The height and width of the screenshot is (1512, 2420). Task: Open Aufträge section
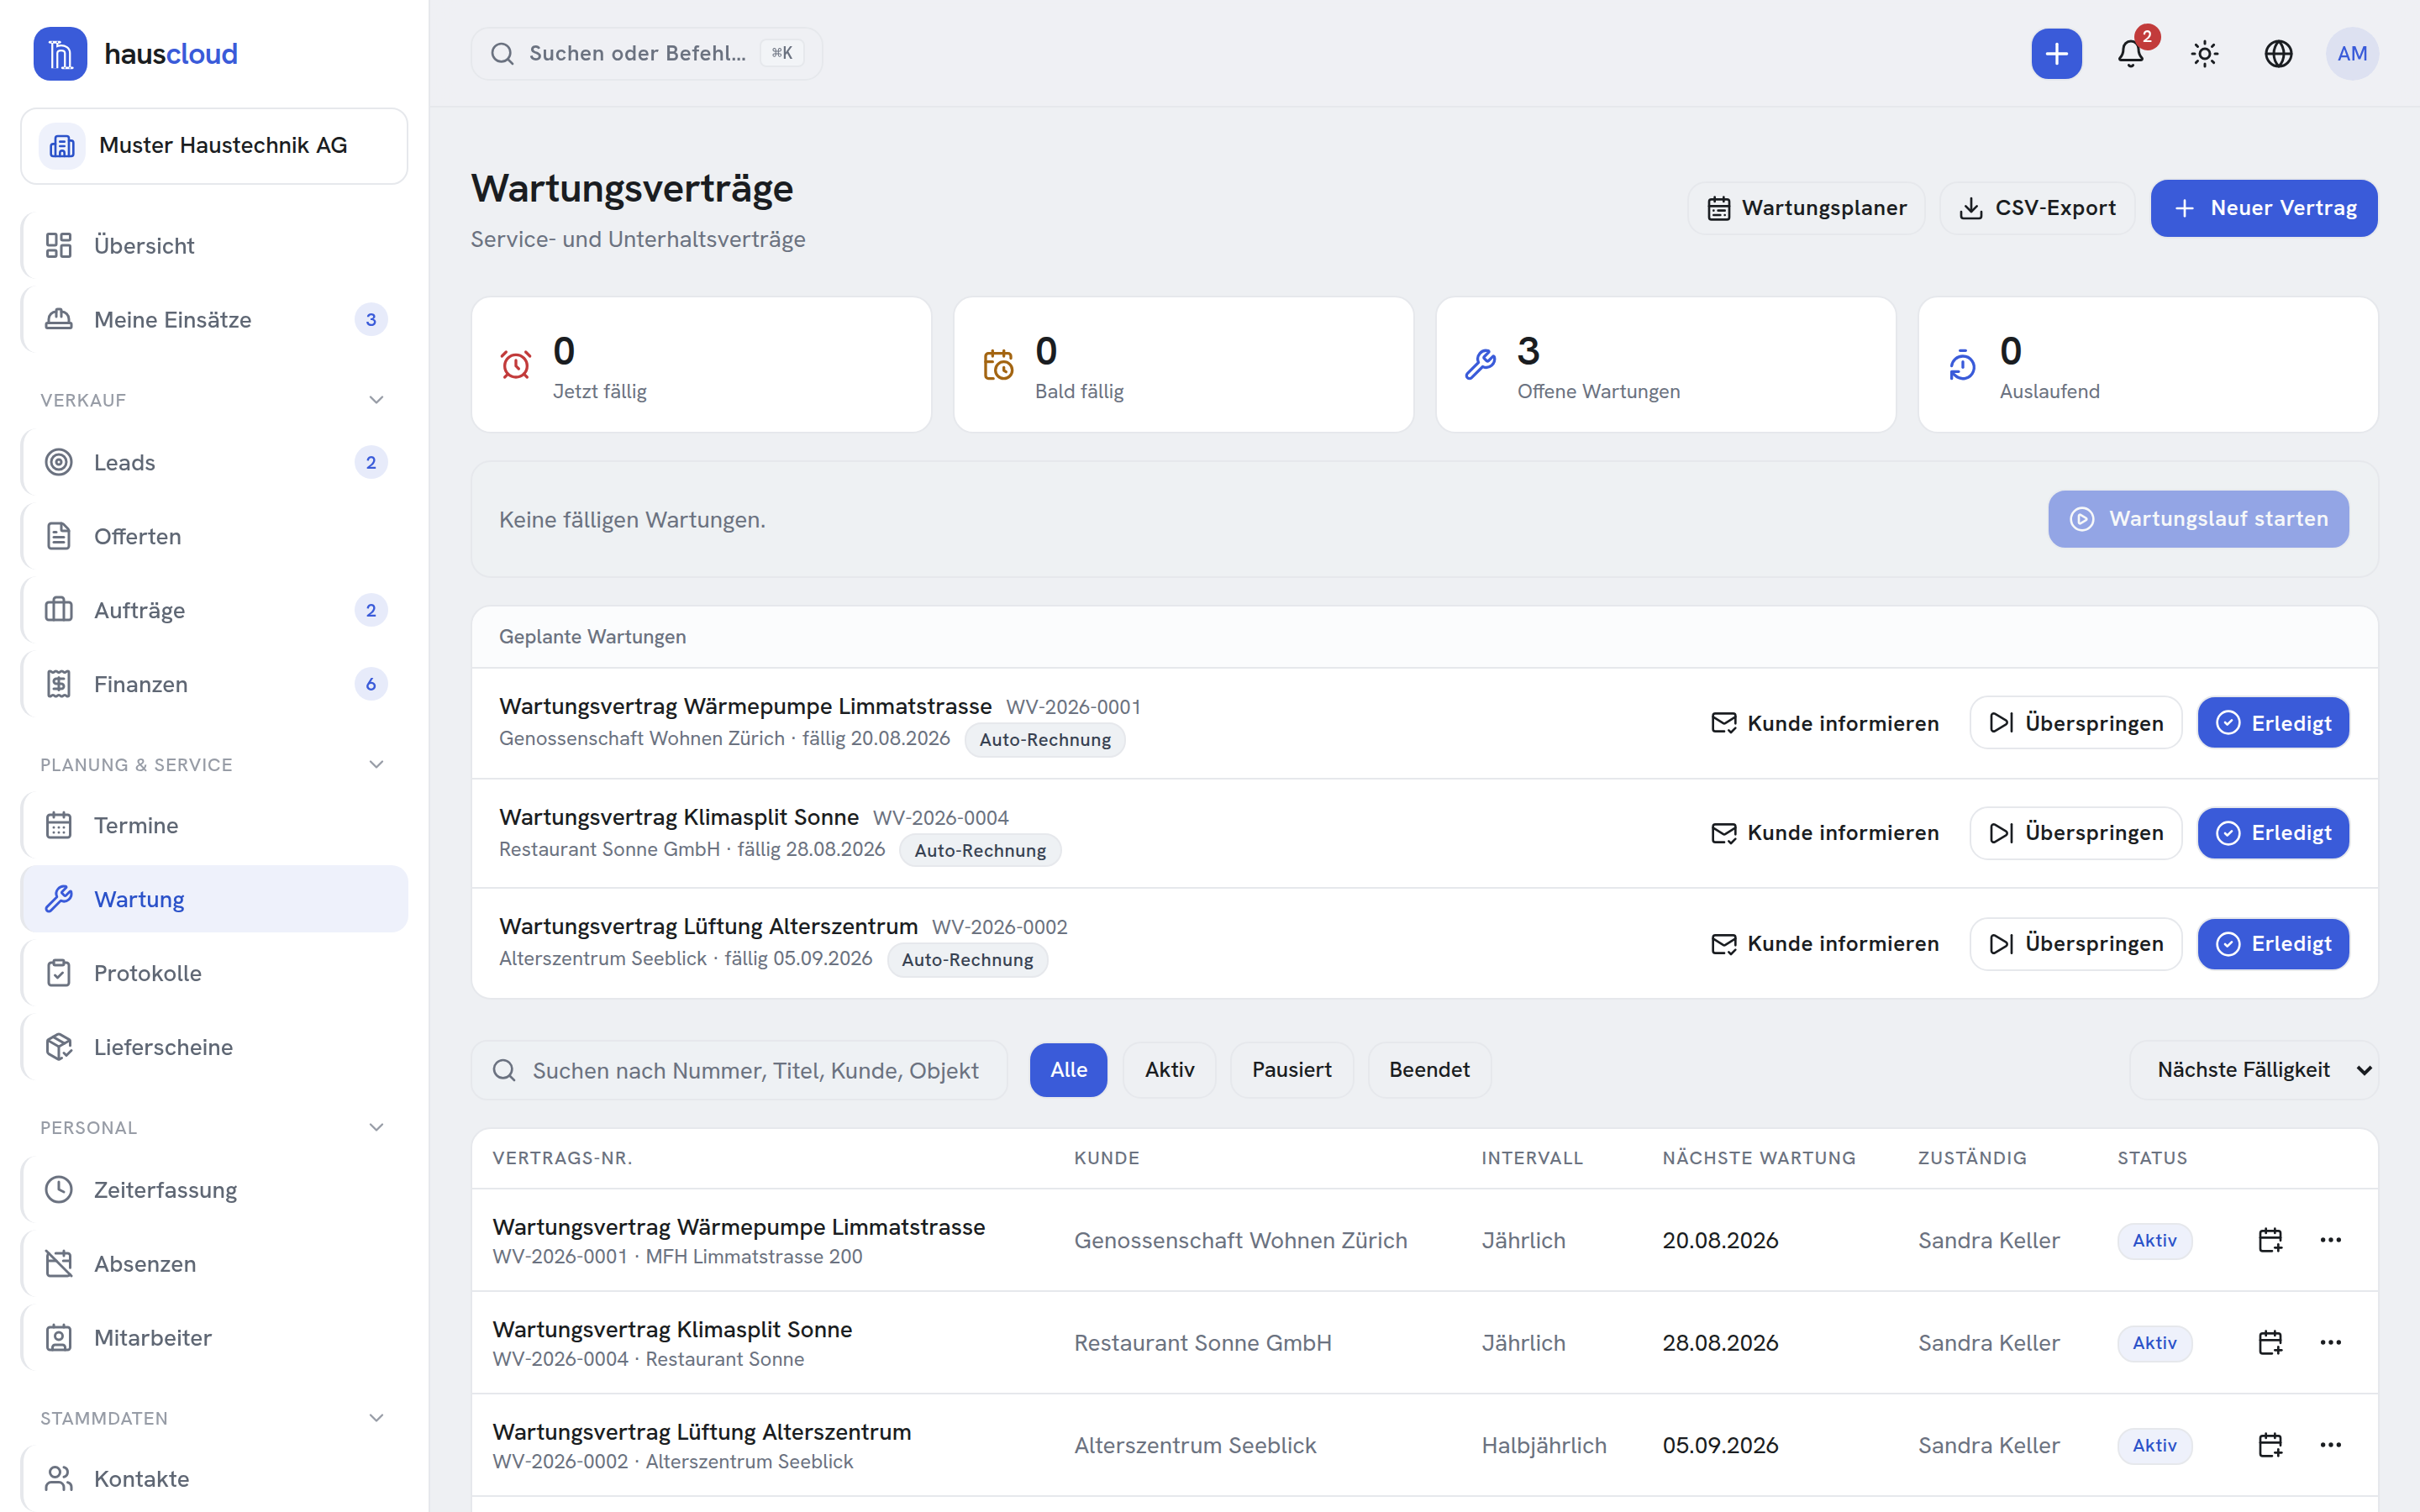(x=214, y=610)
